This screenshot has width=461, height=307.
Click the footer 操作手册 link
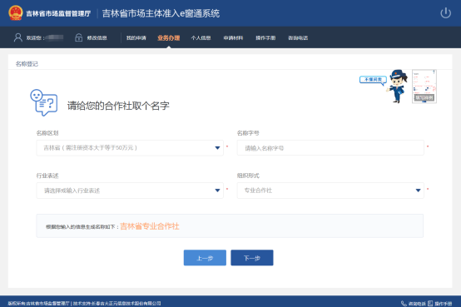coord(444,304)
